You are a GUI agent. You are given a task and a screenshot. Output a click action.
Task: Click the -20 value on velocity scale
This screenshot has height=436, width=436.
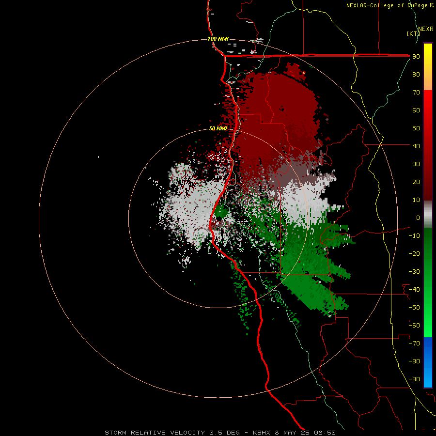tap(414, 253)
